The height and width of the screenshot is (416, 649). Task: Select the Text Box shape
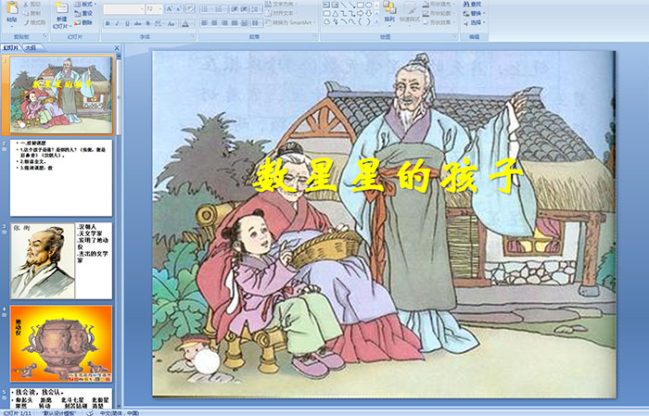(326, 5)
